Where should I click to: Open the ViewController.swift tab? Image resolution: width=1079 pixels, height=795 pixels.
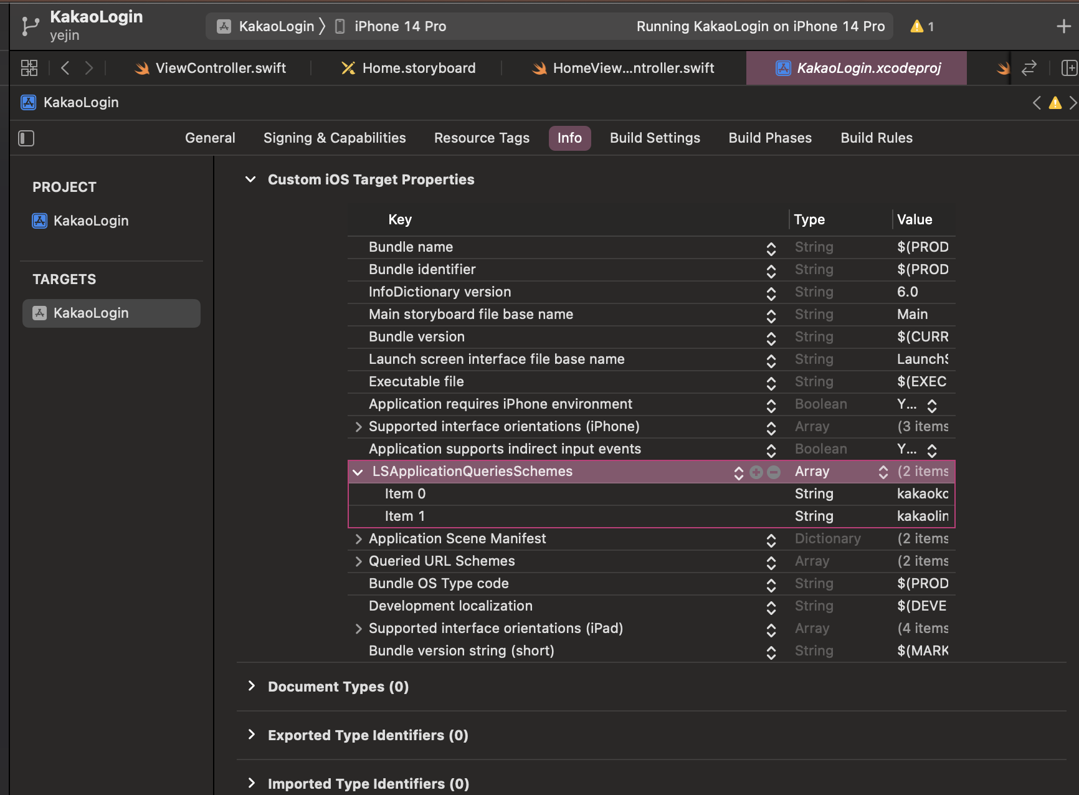pyautogui.click(x=211, y=68)
